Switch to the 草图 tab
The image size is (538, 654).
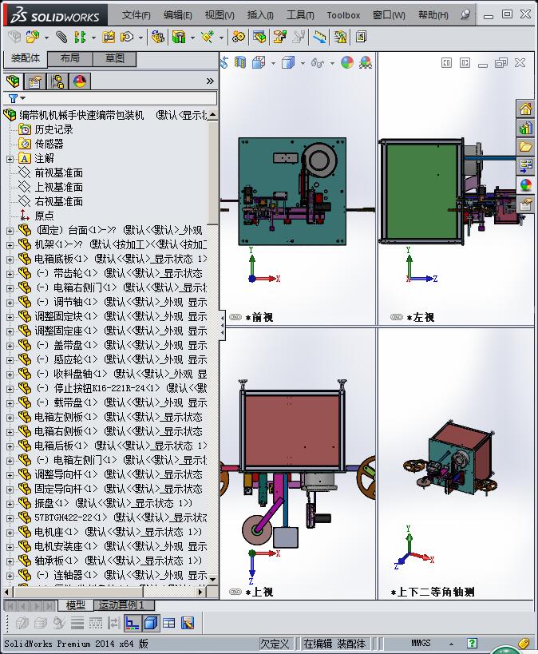[x=115, y=58]
